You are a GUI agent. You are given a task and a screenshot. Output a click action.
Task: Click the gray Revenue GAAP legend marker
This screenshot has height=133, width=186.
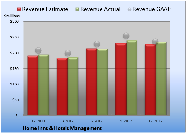tap(130, 9)
